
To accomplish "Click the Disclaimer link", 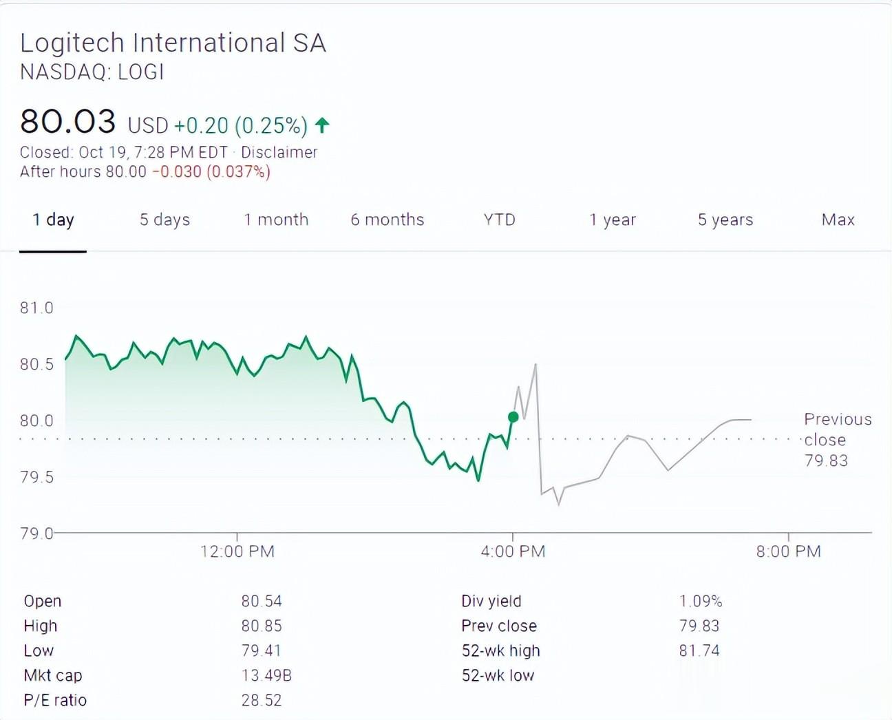I will 279,152.
